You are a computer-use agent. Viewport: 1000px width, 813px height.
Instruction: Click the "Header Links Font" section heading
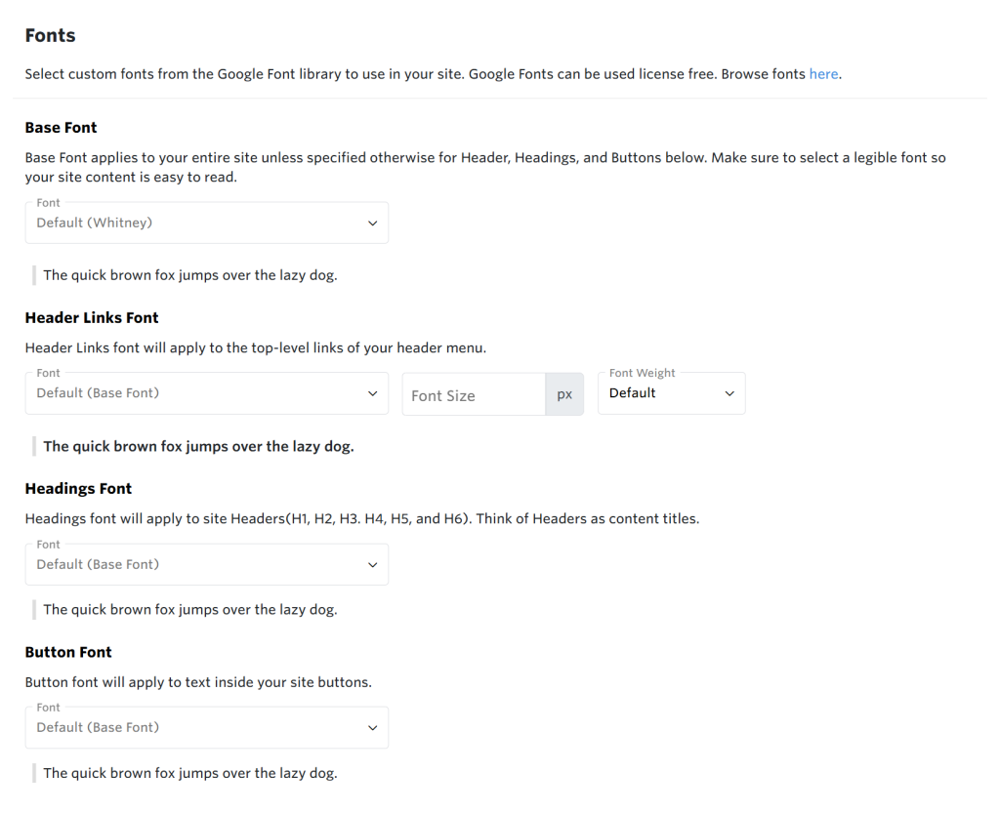(92, 318)
